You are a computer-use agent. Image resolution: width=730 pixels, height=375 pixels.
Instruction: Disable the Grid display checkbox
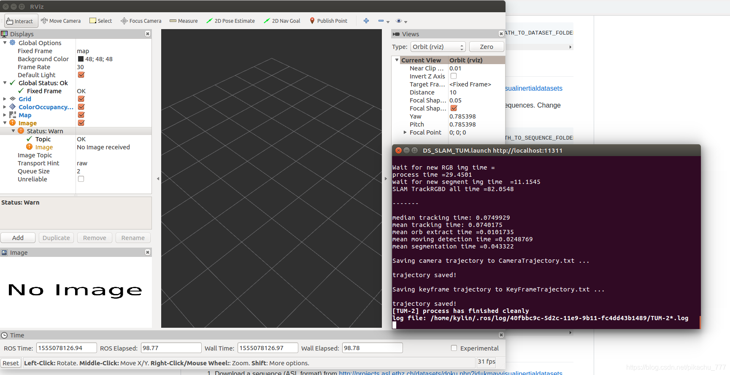pyautogui.click(x=81, y=99)
